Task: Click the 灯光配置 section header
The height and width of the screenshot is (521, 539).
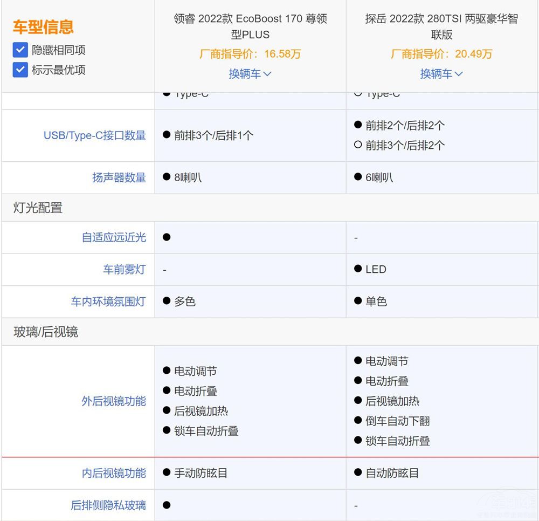Action: 38,208
